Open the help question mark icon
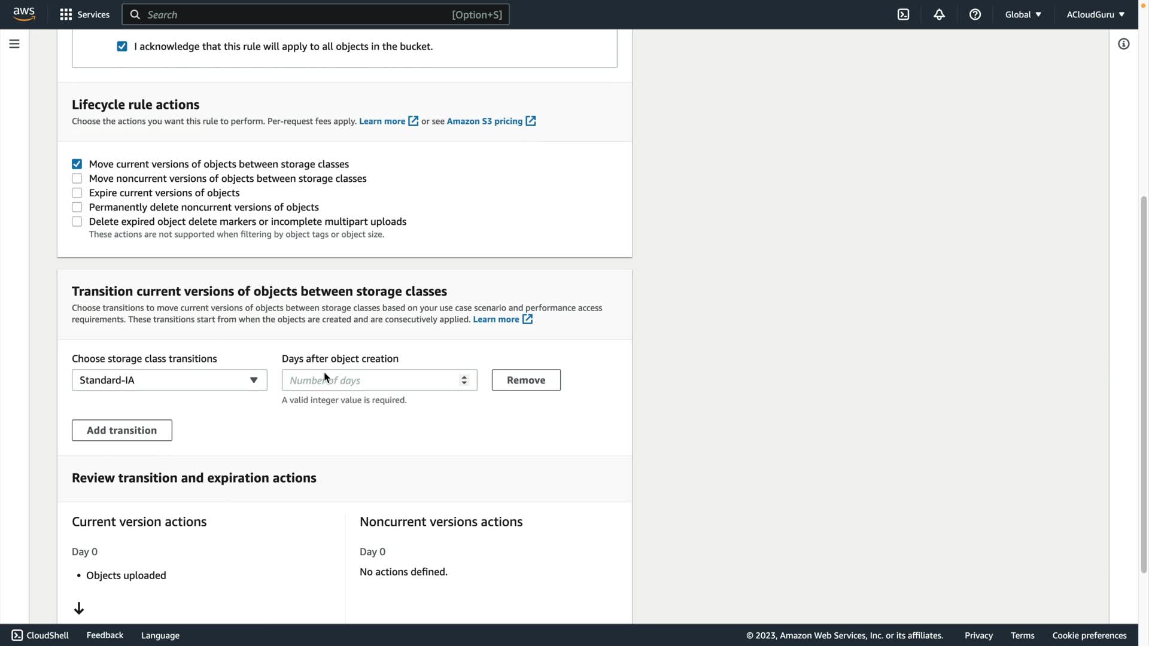Viewport: 1149px width, 646px height. pyautogui.click(x=975, y=14)
